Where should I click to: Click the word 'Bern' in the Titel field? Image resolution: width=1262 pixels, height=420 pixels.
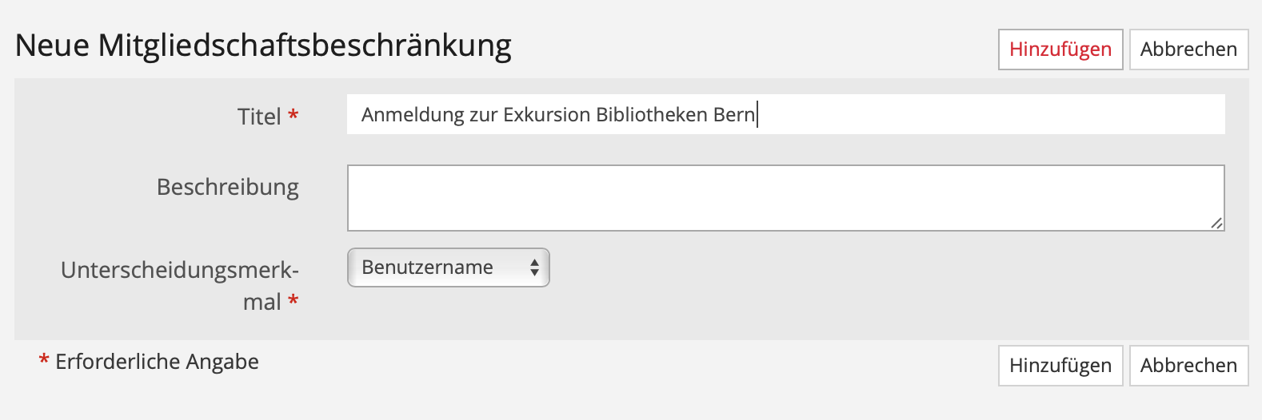pyautogui.click(x=733, y=115)
